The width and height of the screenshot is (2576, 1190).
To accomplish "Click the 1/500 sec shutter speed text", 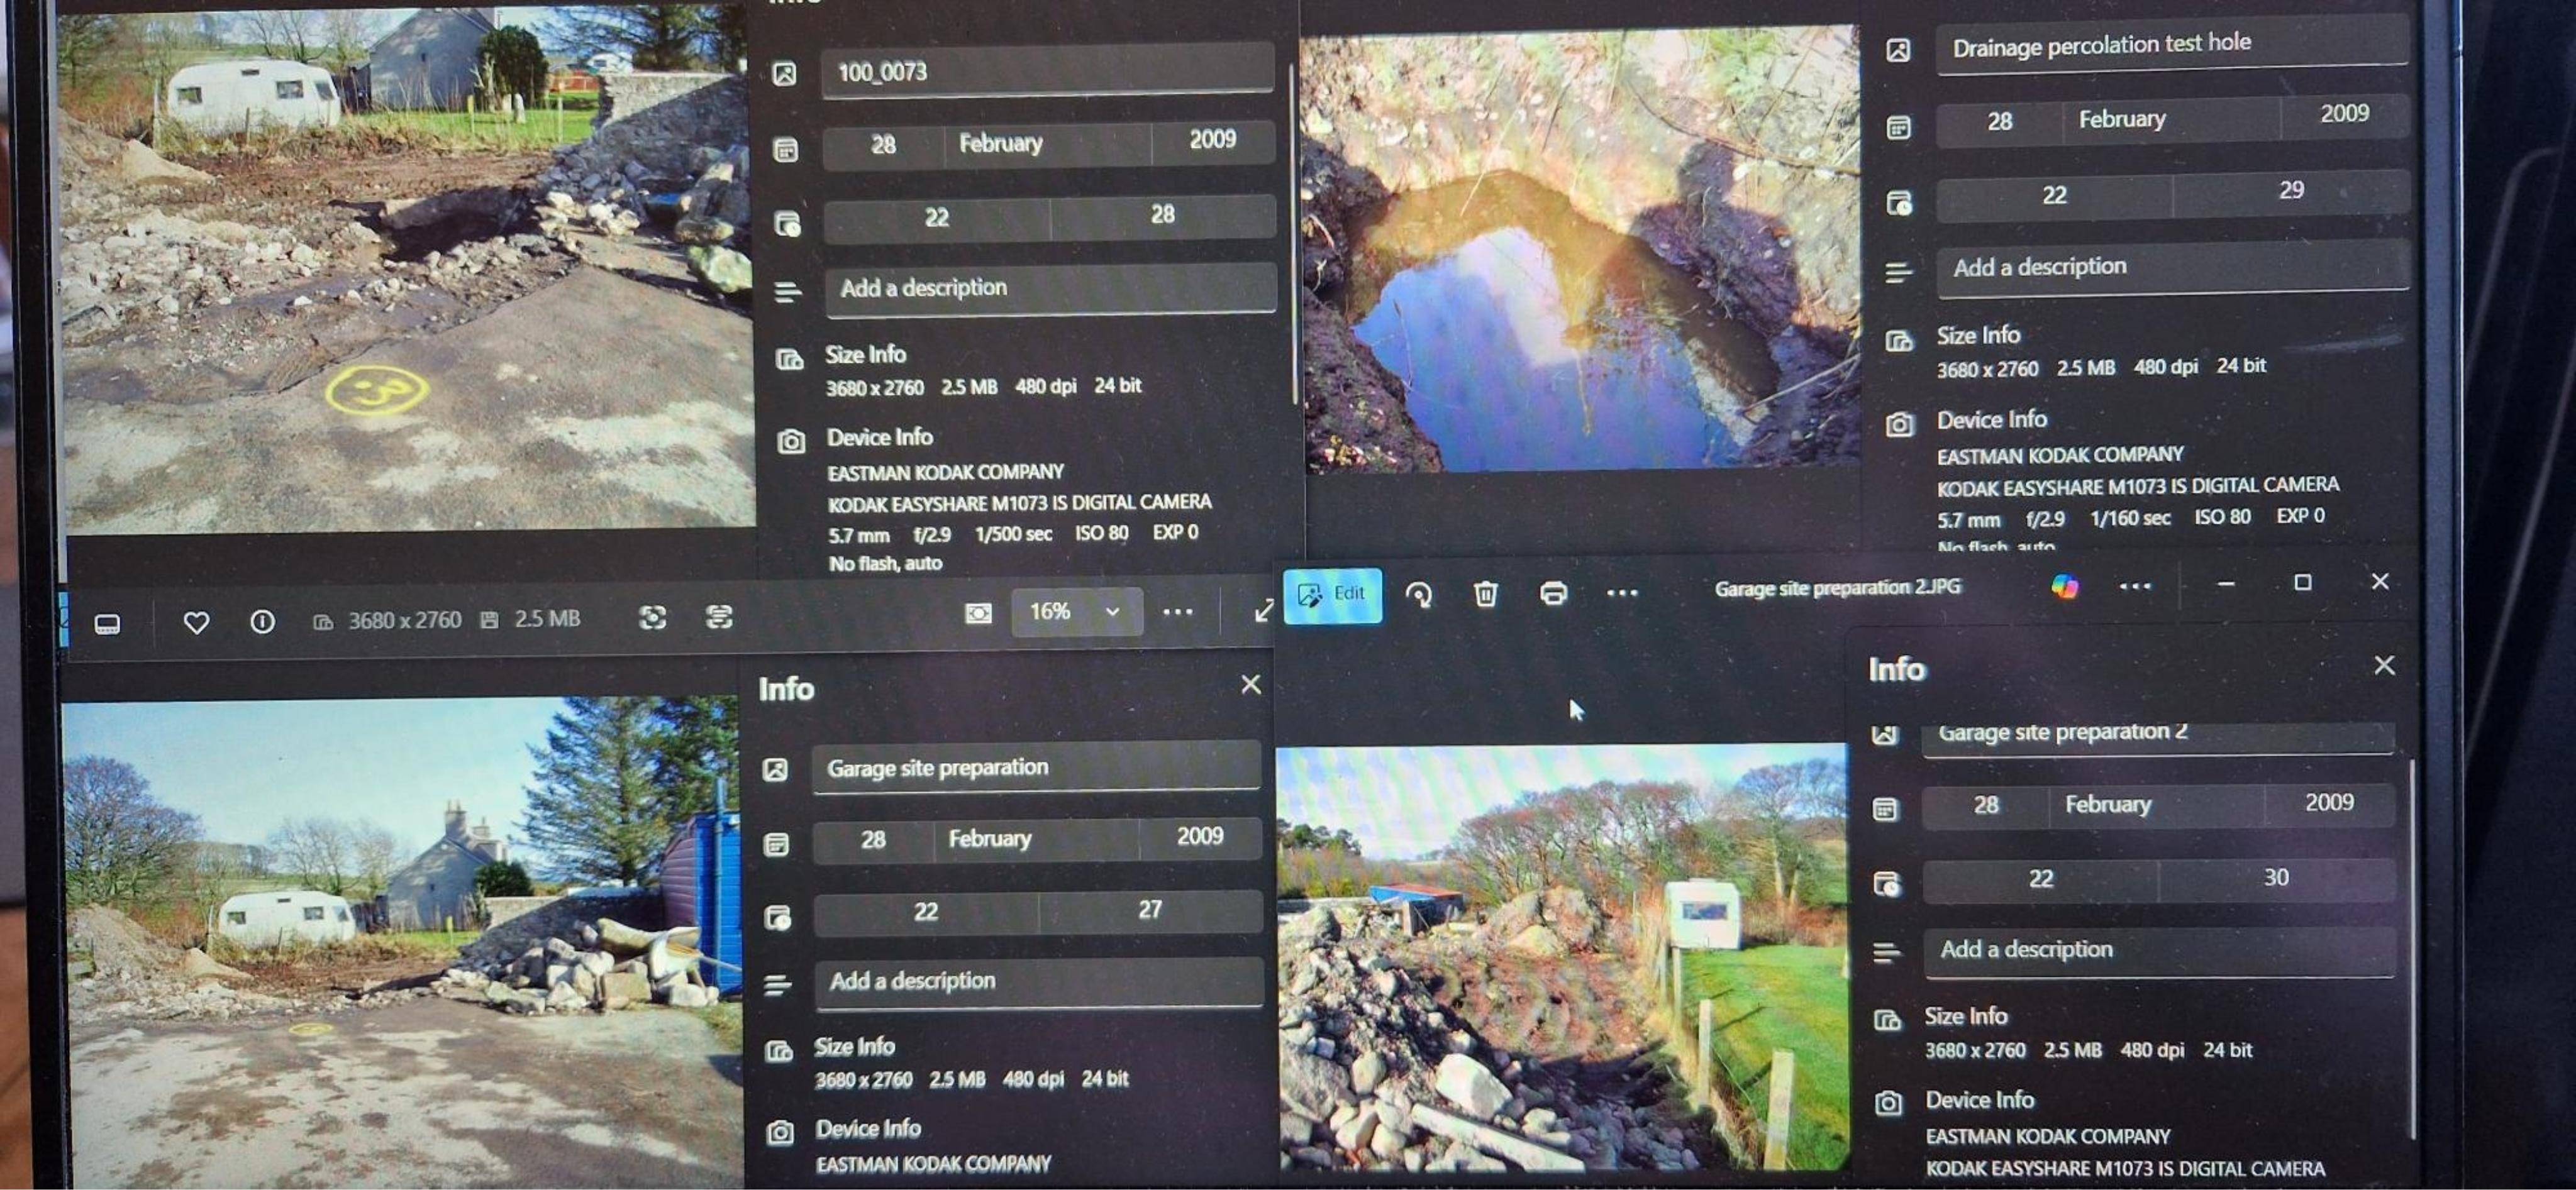I will 1013,534.
